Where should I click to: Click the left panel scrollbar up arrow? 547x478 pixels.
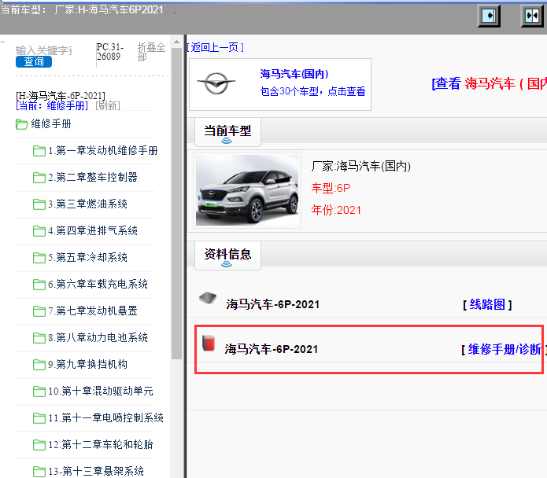click(x=176, y=42)
